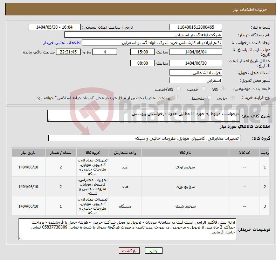Click the date 1404/06/10 in row 3
Viewport: 276px width, 260px height.
28,206
